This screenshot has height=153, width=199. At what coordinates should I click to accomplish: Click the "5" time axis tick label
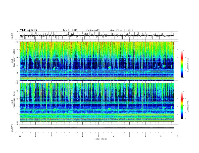click(98, 136)
